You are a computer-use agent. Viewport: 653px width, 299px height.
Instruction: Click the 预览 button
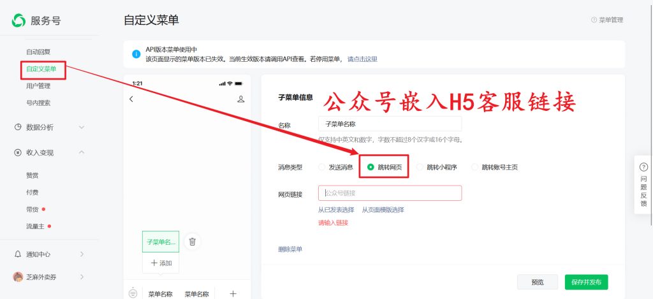(537, 282)
